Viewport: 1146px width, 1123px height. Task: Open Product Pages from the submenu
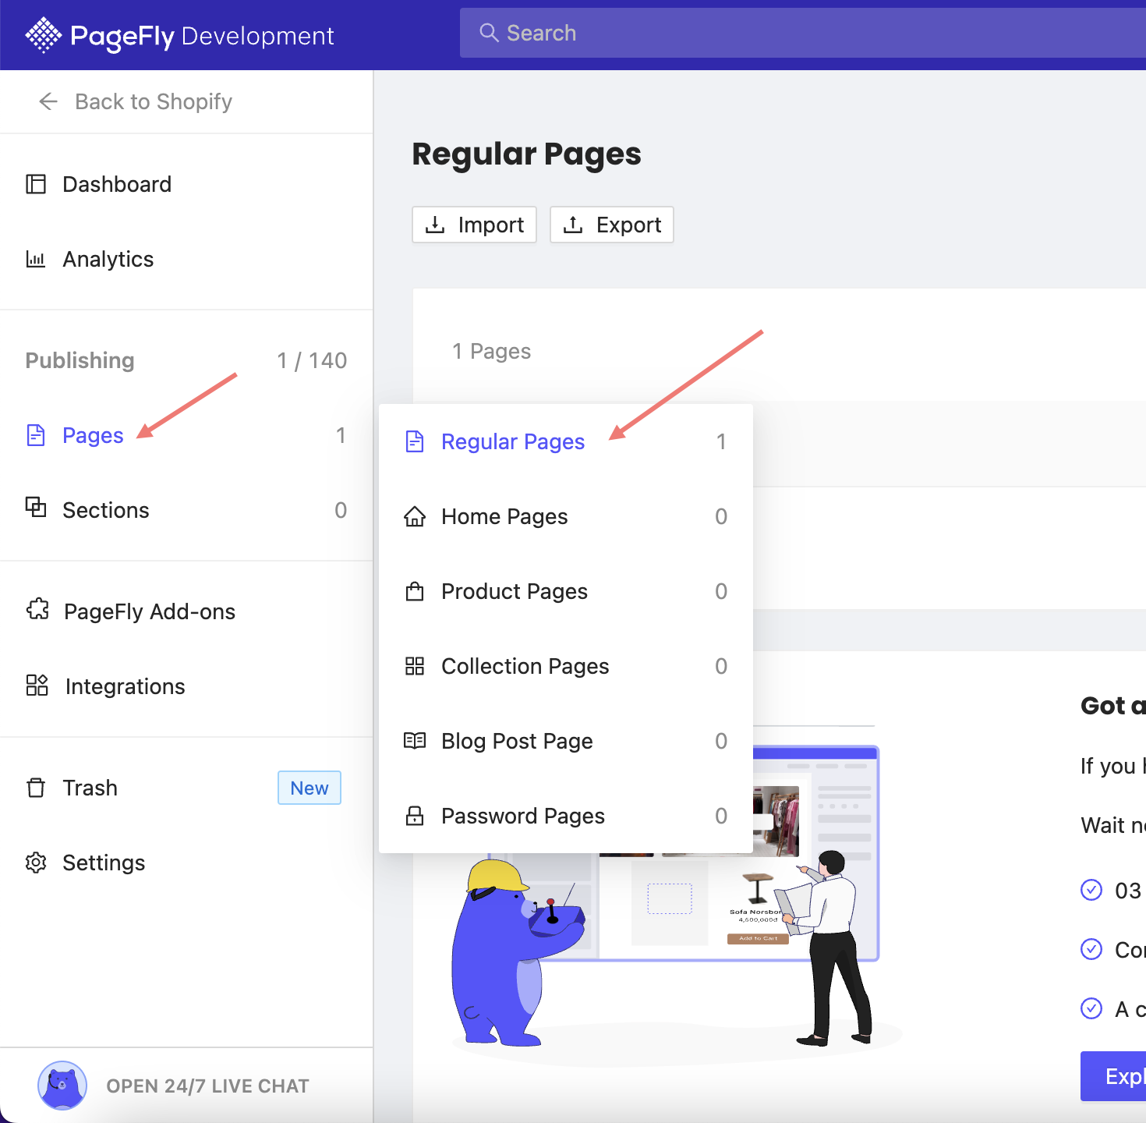pos(514,591)
